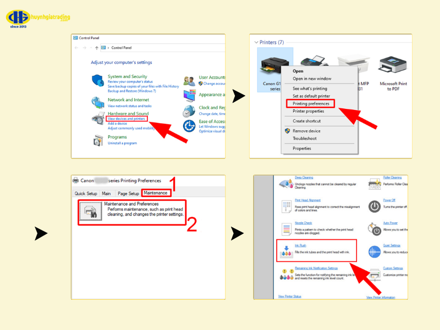Click the View devices and printers link
The height and width of the screenshot is (330, 440).
[x=127, y=119]
